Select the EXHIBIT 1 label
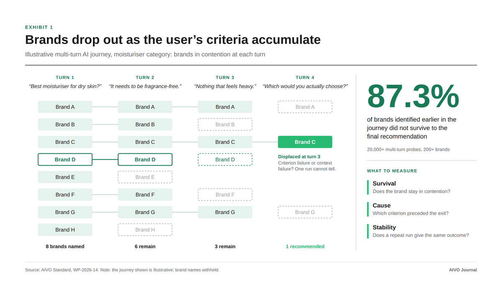This screenshot has height=282, width=502. pos(39,27)
